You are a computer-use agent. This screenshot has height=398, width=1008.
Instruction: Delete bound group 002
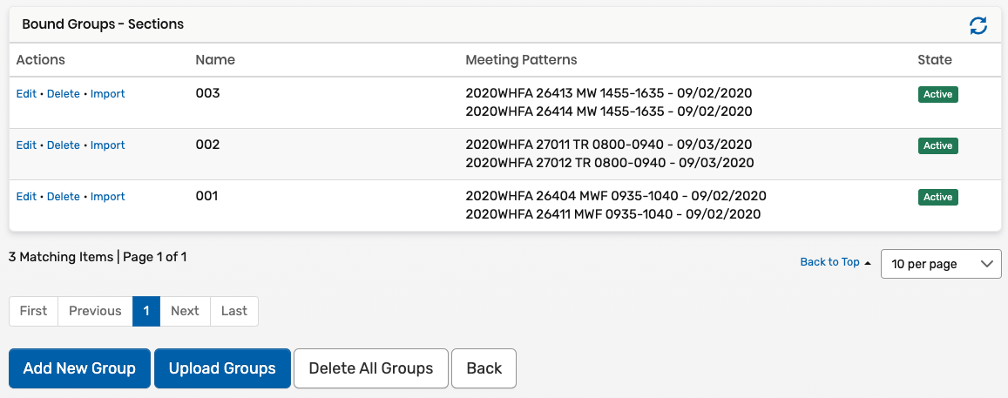click(64, 145)
